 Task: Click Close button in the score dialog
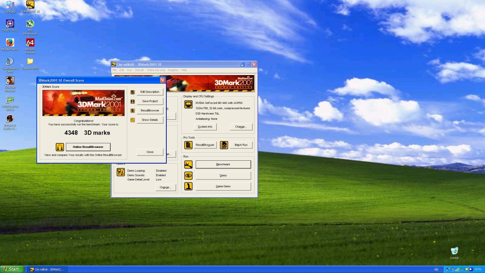pyautogui.click(x=150, y=152)
